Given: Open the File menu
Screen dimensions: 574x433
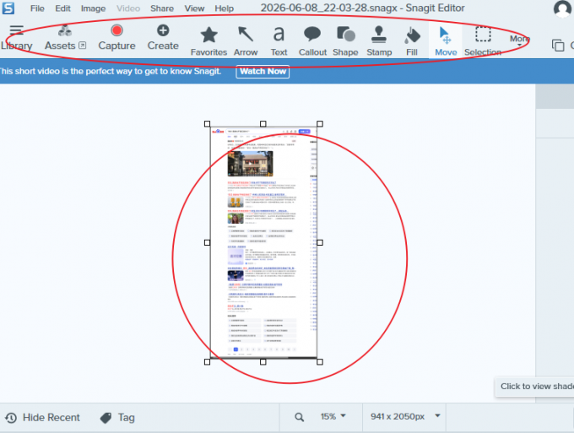Looking at the screenshot, I should click(x=37, y=8).
